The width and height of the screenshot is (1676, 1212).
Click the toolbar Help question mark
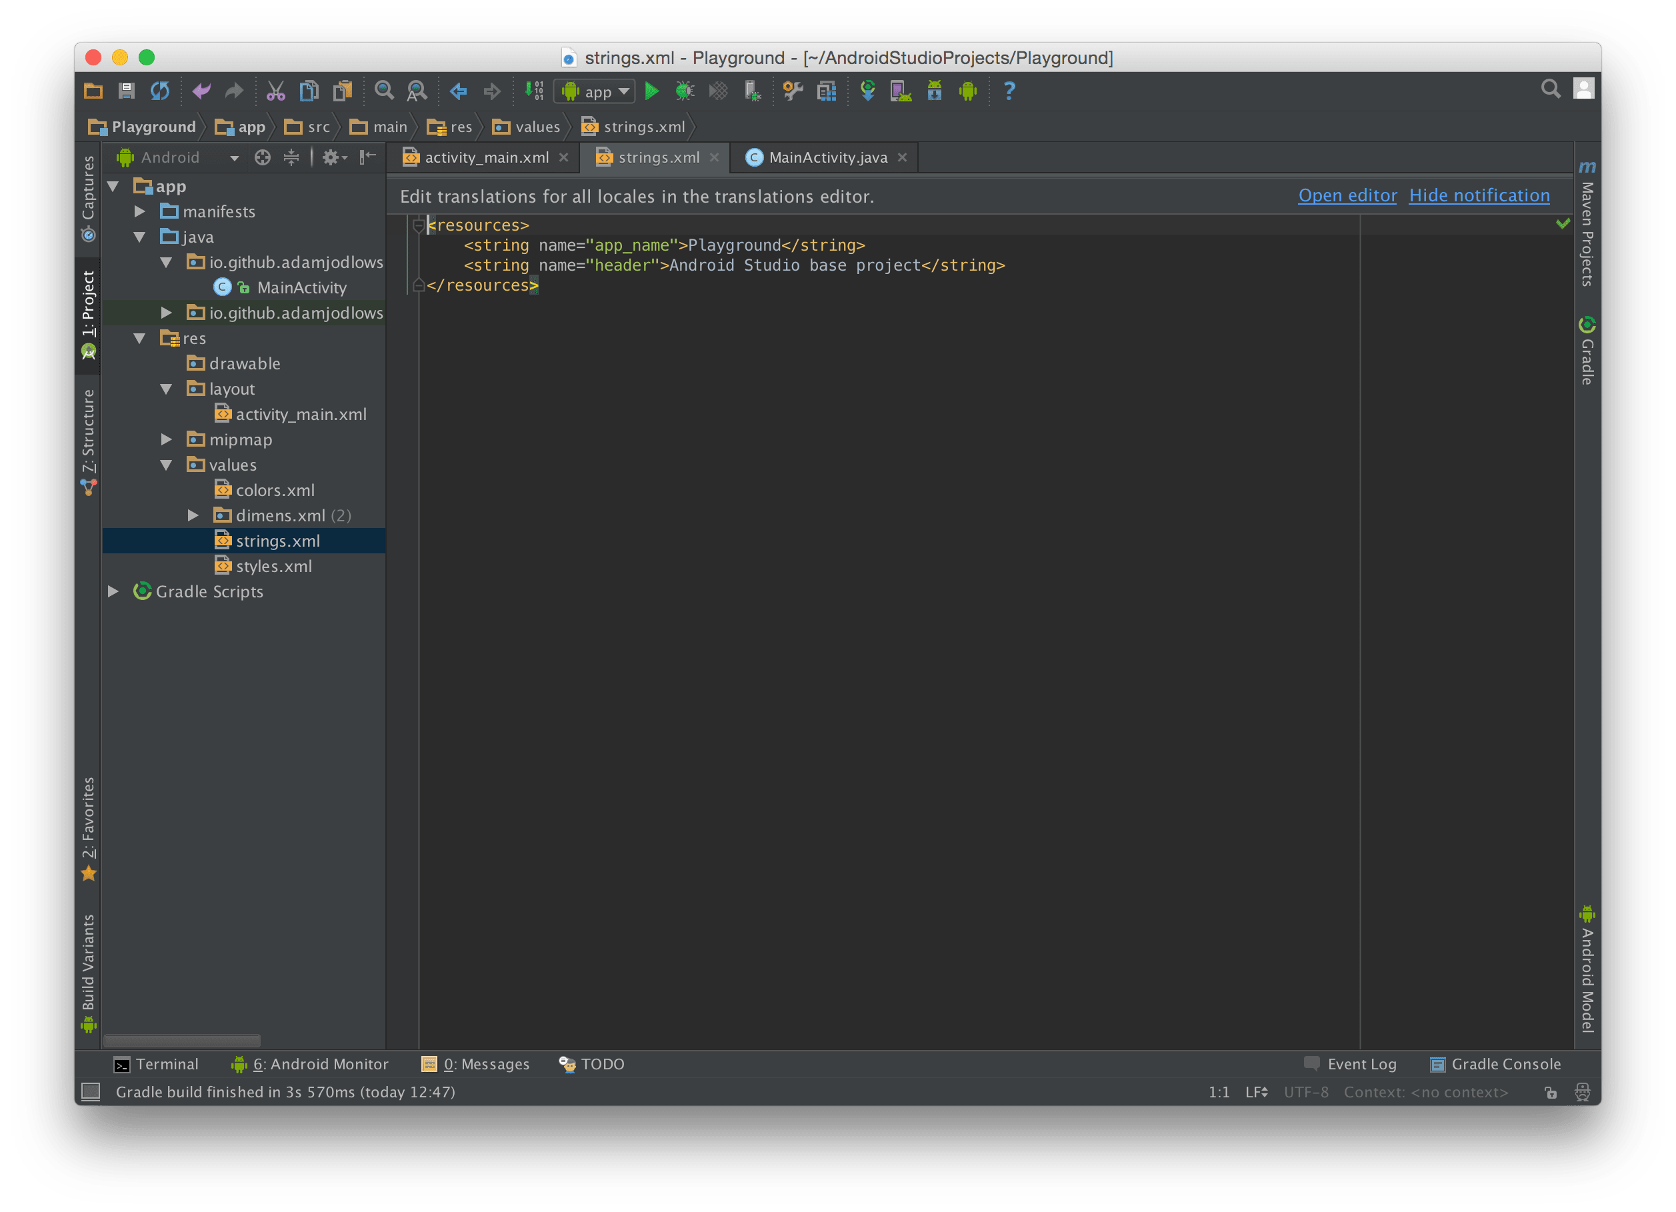point(1009,91)
